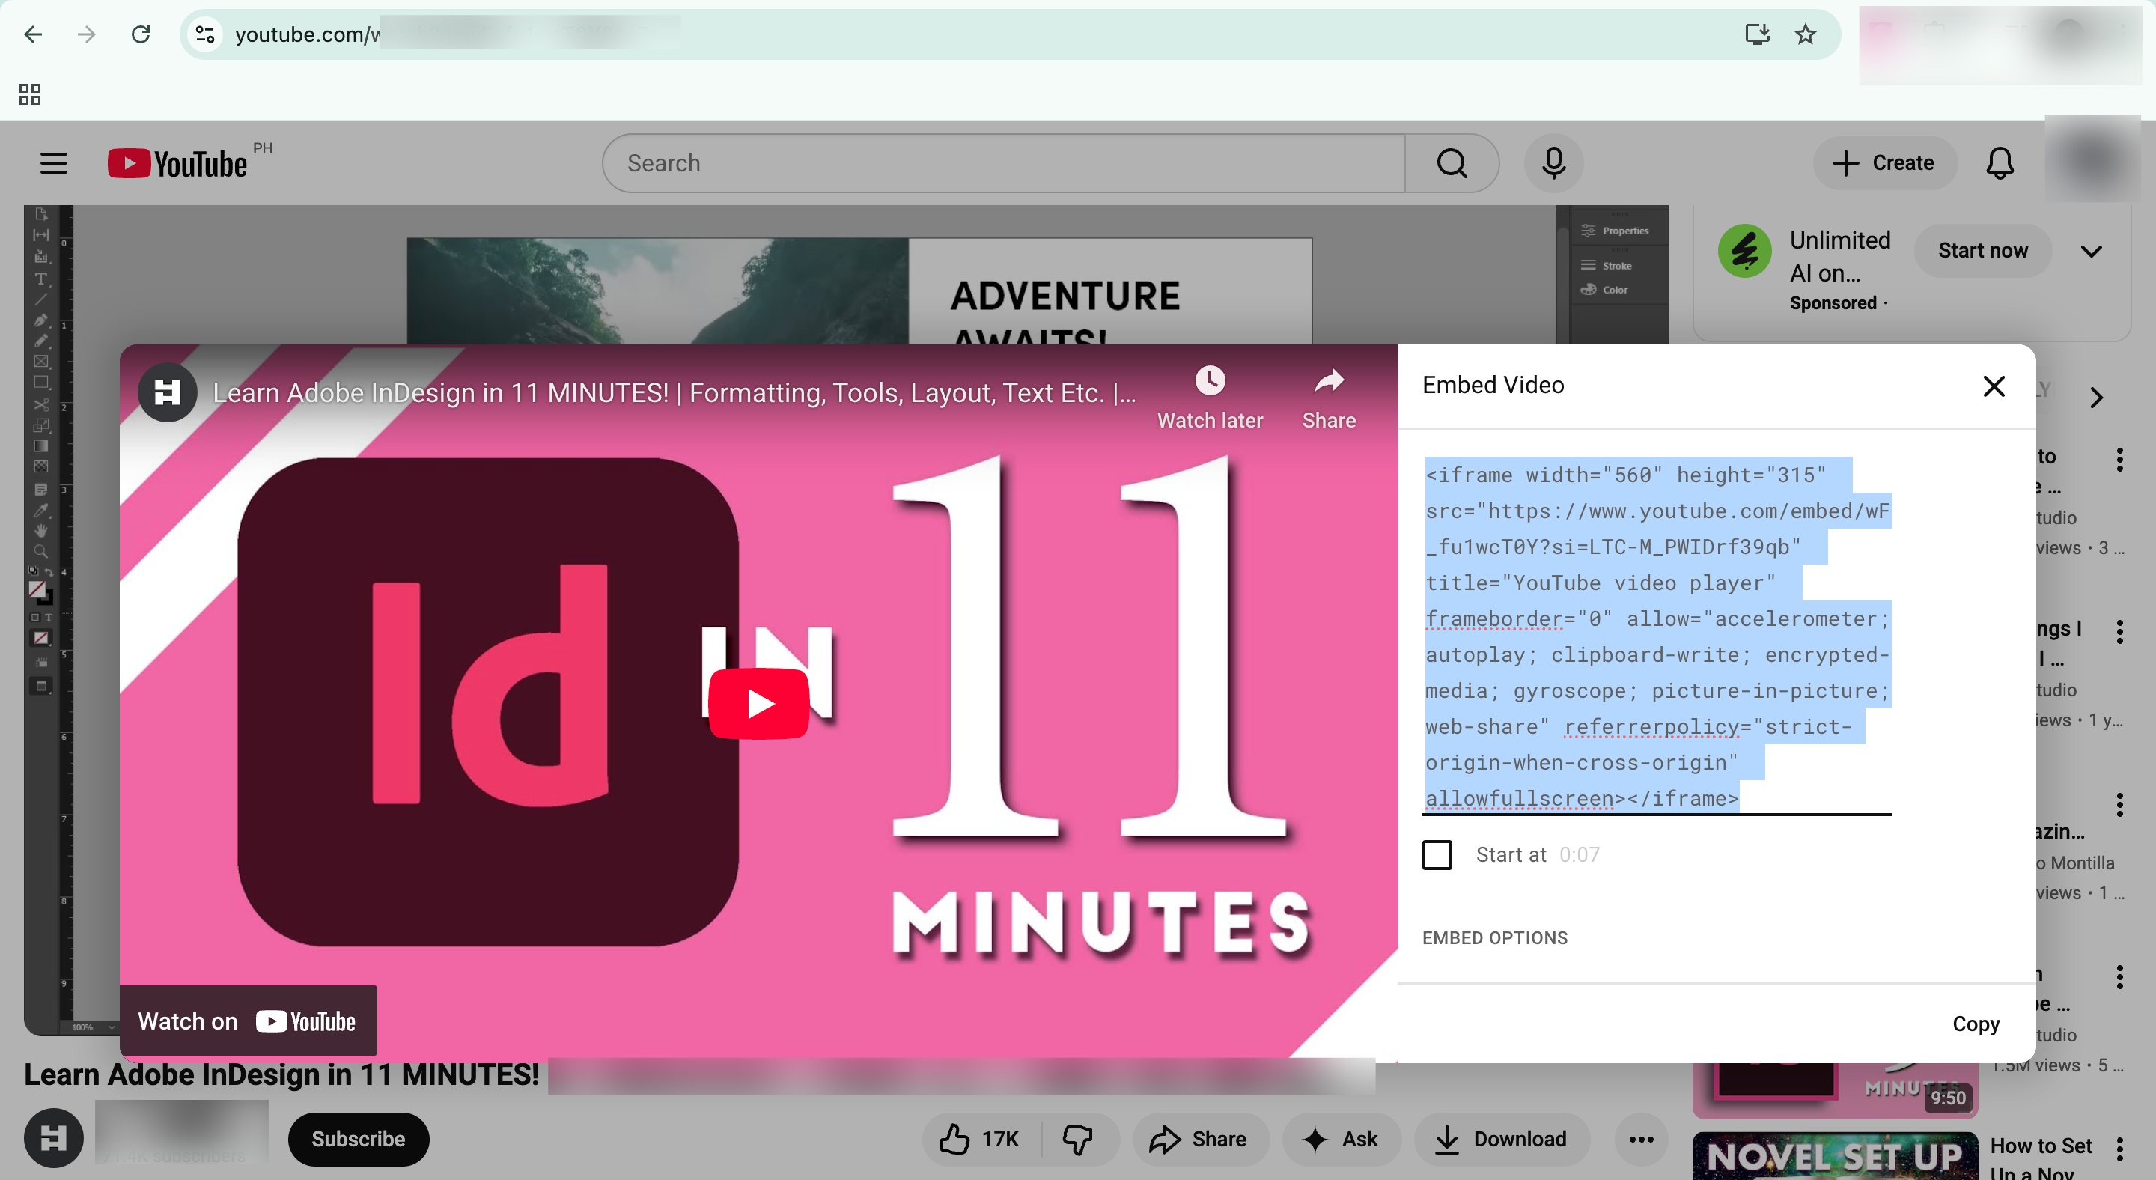Click the search magnifier button
Screen dimensions: 2156x1180
click(1452, 163)
